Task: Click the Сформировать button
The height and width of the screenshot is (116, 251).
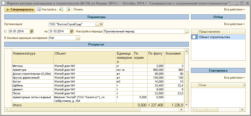Action: pos(20,9)
